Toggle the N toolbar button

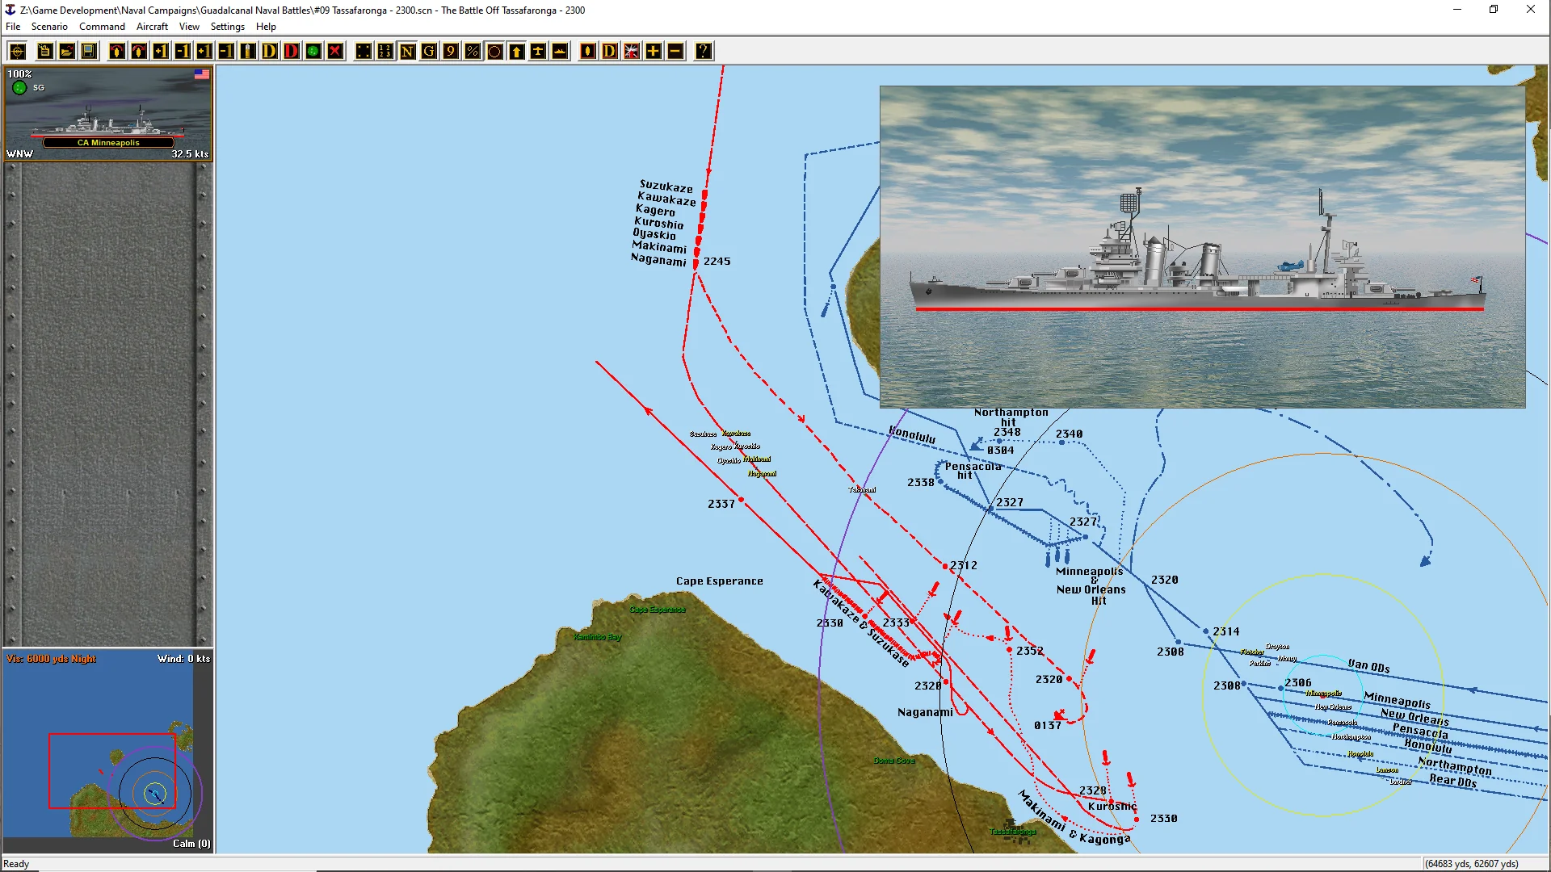[x=407, y=52]
